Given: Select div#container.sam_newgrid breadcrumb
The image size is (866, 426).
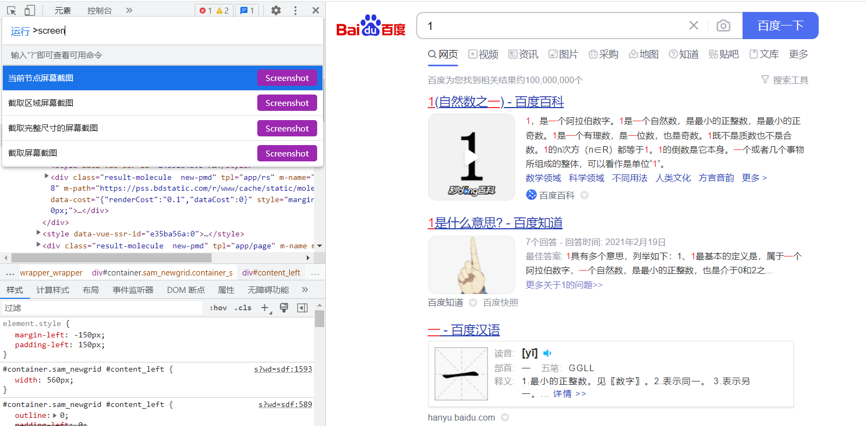Looking at the screenshot, I should (x=162, y=273).
